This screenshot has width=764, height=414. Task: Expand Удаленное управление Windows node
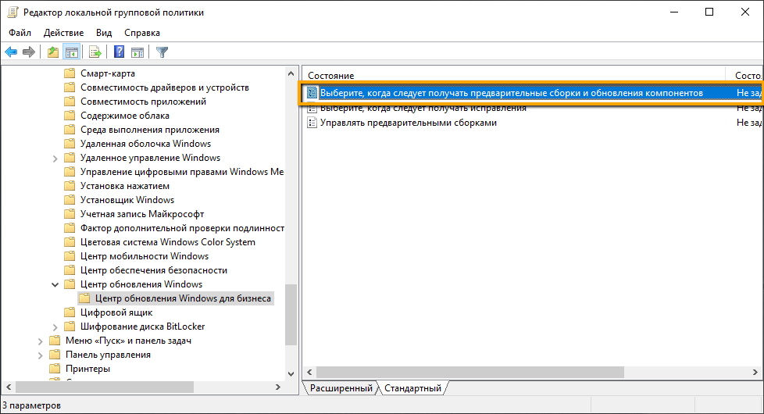(x=55, y=159)
